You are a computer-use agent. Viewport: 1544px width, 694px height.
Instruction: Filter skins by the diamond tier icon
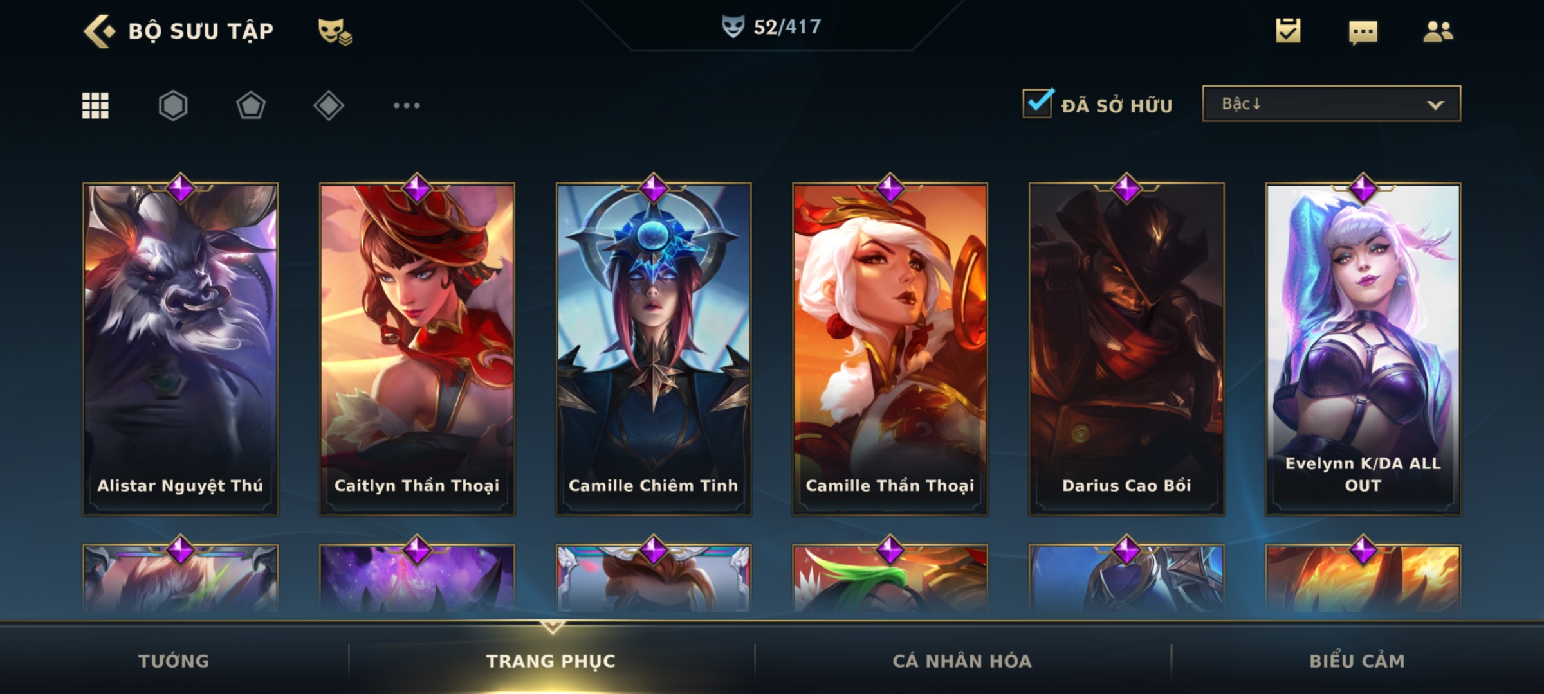coord(329,105)
